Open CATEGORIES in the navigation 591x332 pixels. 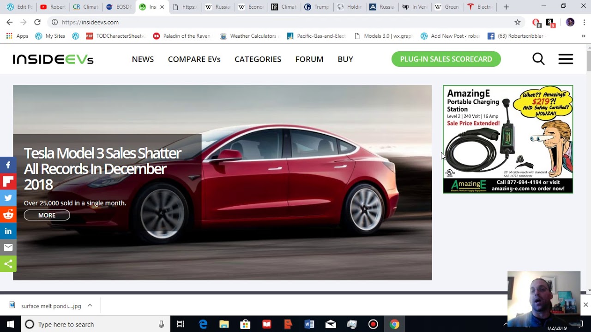tap(258, 59)
